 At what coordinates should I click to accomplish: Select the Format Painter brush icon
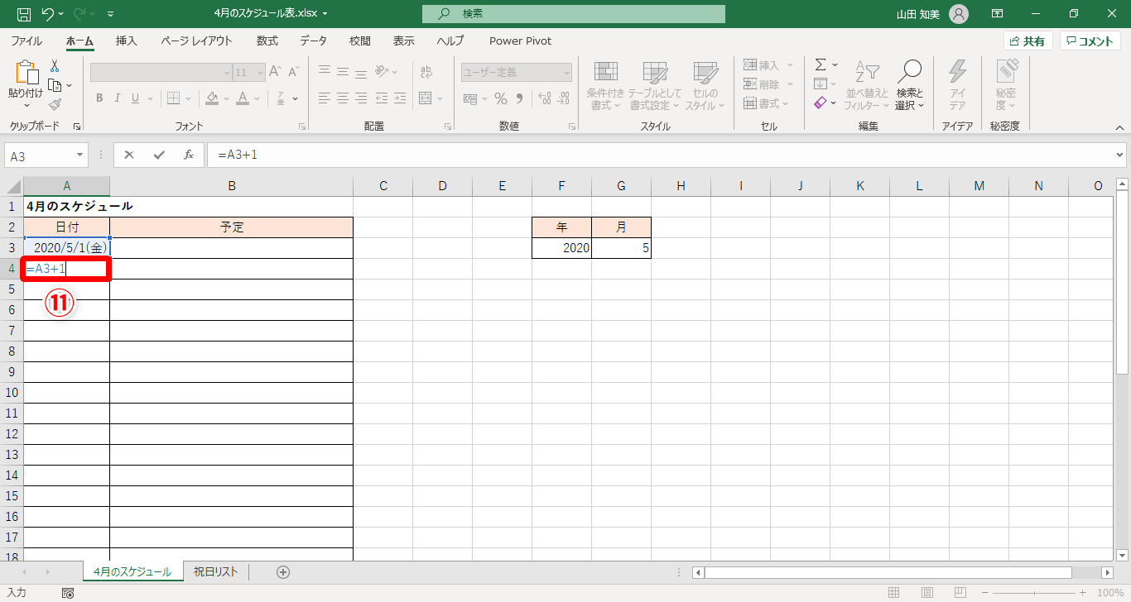[x=55, y=104]
